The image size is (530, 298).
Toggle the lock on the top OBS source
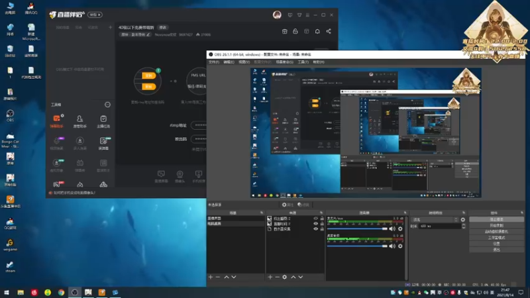tap(322, 219)
